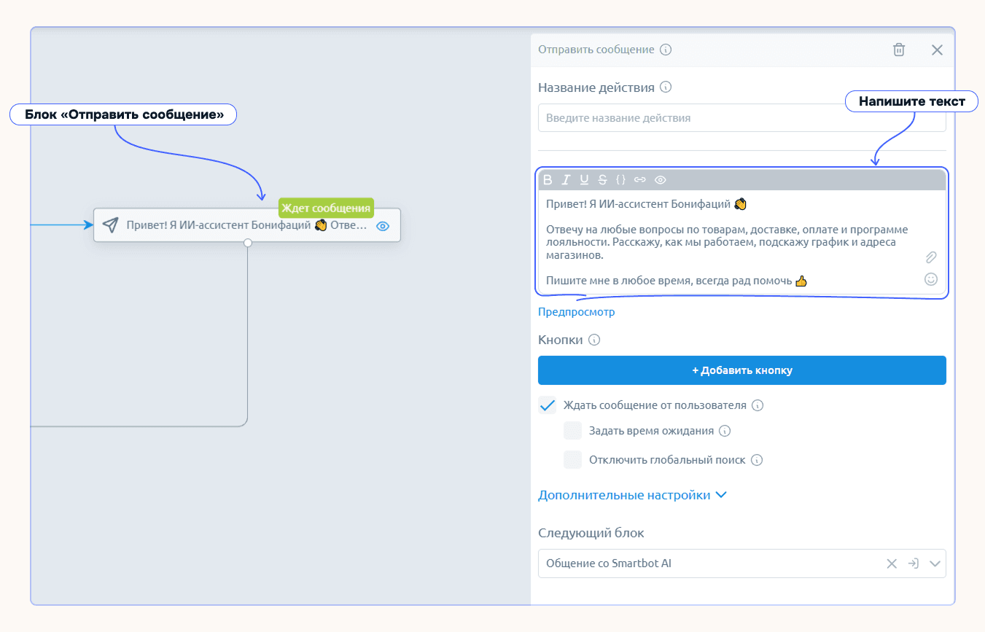Open emoji picker in message editor
Image resolution: width=985 pixels, height=632 pixels.
(x=931, y=278)
